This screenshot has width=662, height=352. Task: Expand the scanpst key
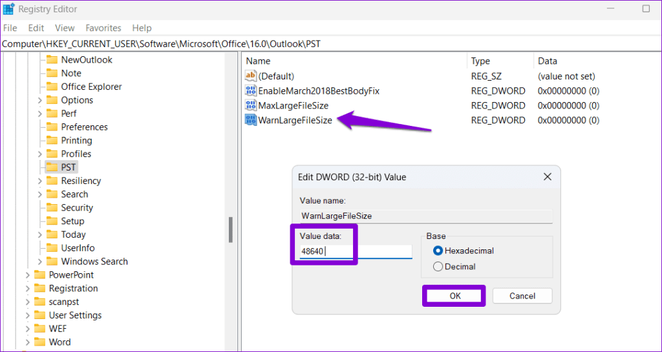click(27, 302)
